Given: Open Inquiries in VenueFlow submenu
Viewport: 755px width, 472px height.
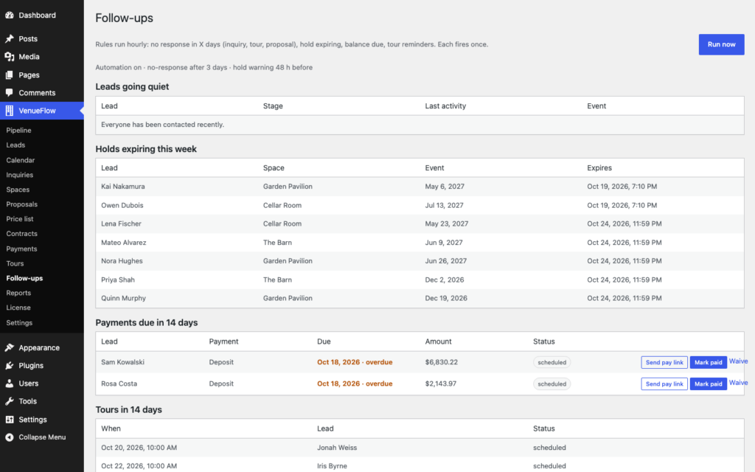Looking at the screenshot, I should (20, 175).
